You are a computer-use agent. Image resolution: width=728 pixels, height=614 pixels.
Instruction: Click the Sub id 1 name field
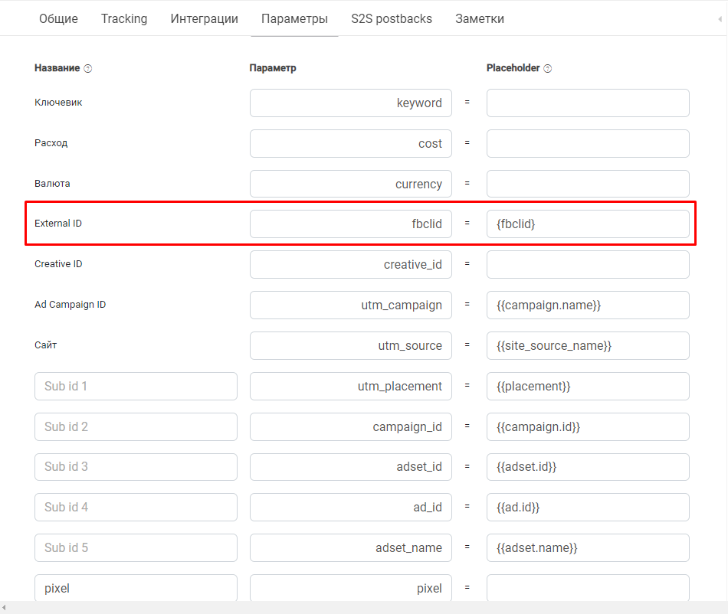point(136,387)
